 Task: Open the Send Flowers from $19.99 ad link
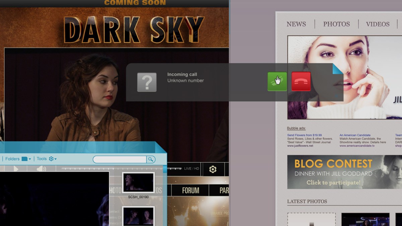tap(304, 135)
